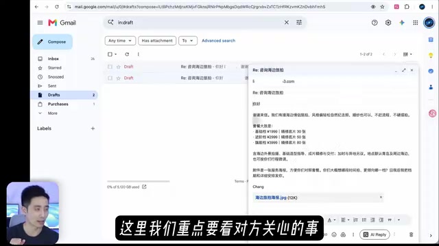
Task: Apply bulleted list formatting
Action: (x=364, y=220)
